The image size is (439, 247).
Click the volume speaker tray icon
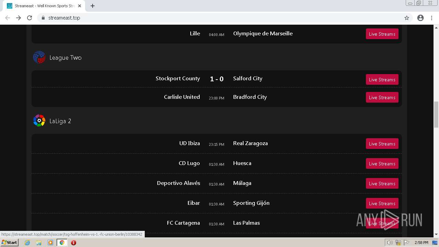pos(390,243)
